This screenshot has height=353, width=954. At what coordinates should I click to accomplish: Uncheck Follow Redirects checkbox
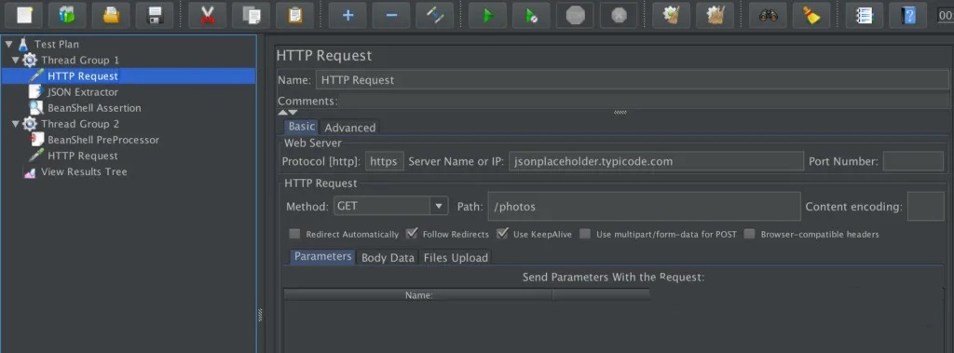[x=412, y=234]
